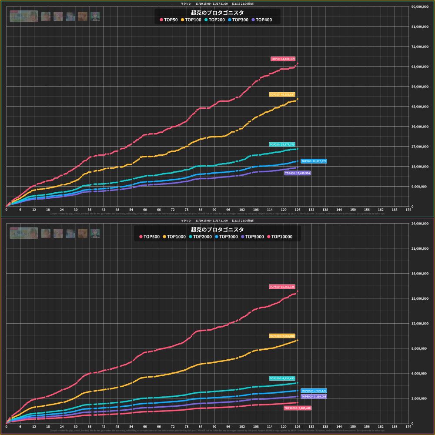Screen dimensions: 435x435
Task: Click the latest TOP100 data point at hour 126
Action: coord(298,99)
